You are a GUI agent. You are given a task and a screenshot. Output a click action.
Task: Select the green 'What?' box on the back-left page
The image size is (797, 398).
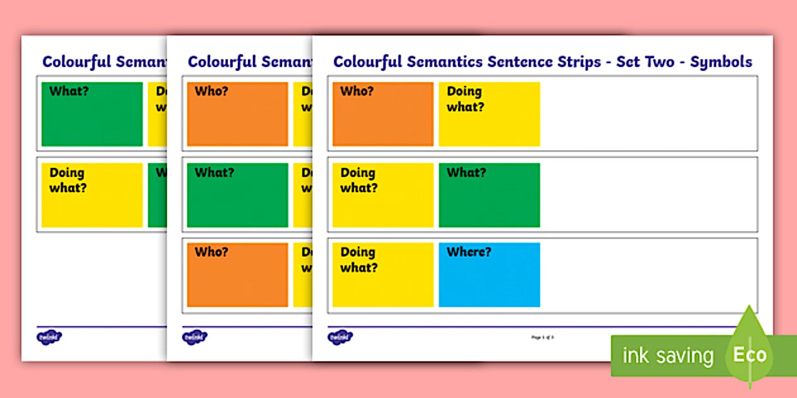pyautogui.click(x=92, y=114)
